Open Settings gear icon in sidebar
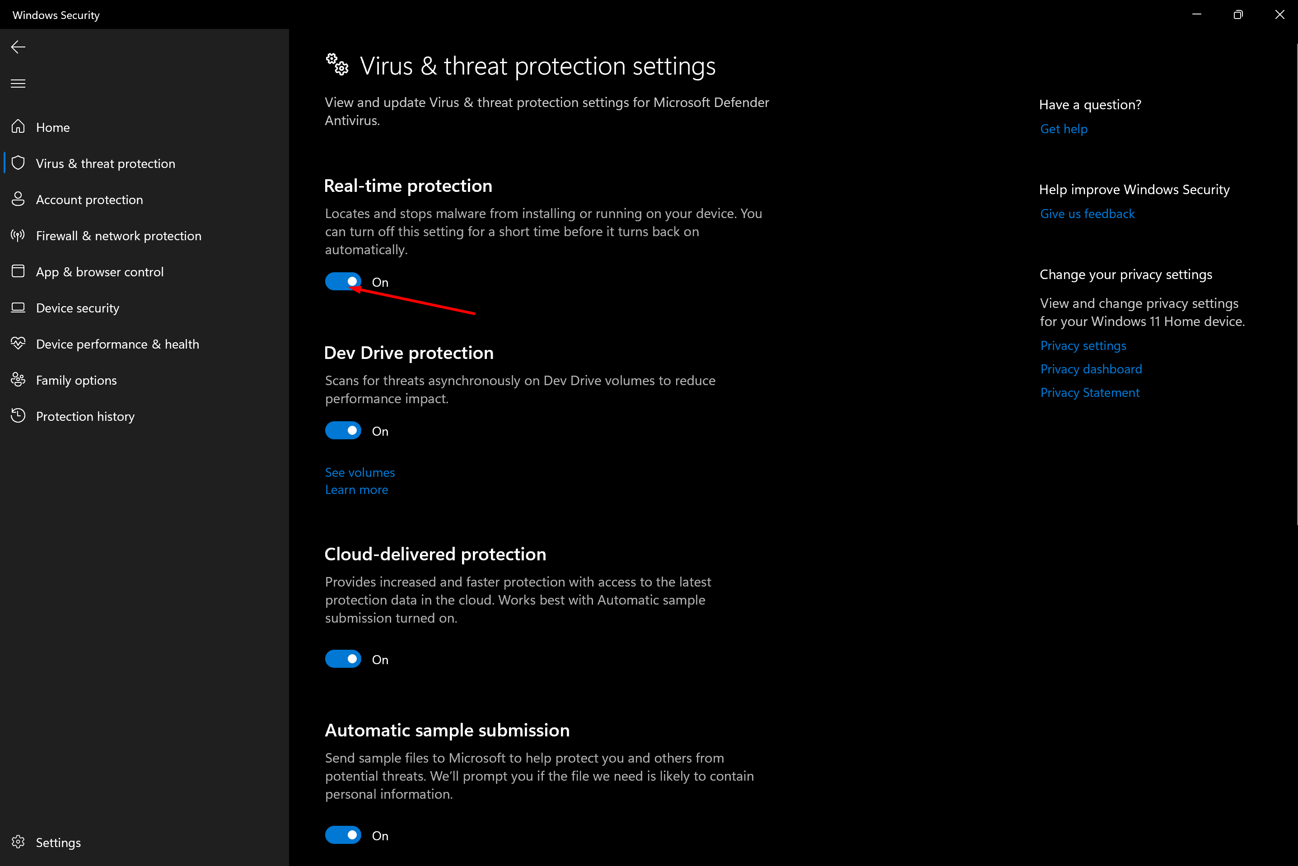This screenshot has width=1298, height=866. pos(18,842)
